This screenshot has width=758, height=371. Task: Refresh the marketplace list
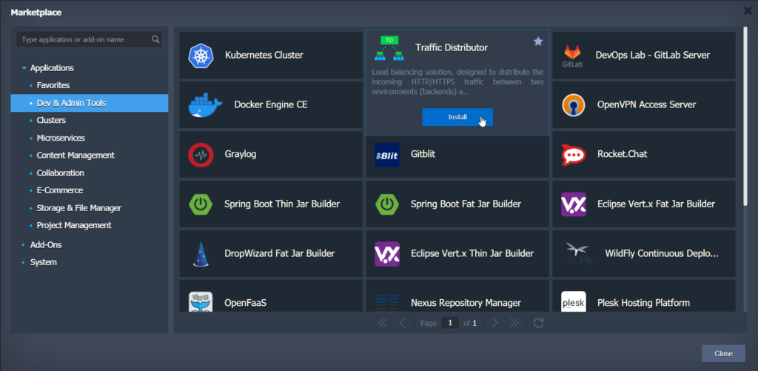pos(539,323)
